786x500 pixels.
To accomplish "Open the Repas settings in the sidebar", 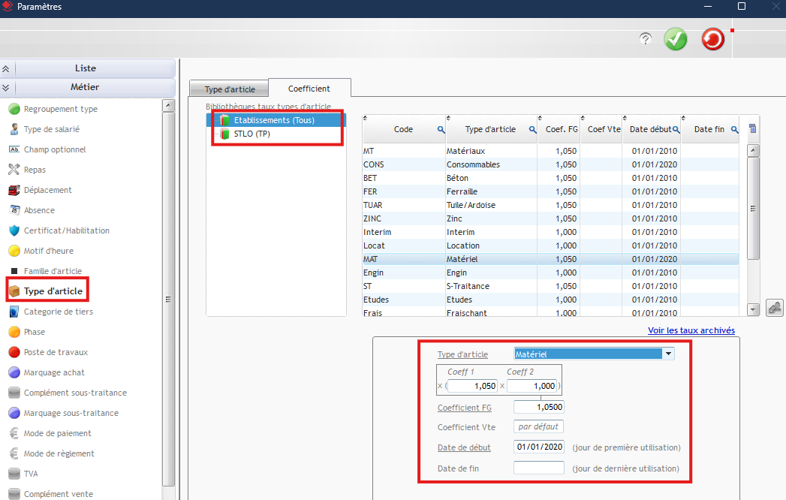I will pyautogui.click(x=35, y=170).
